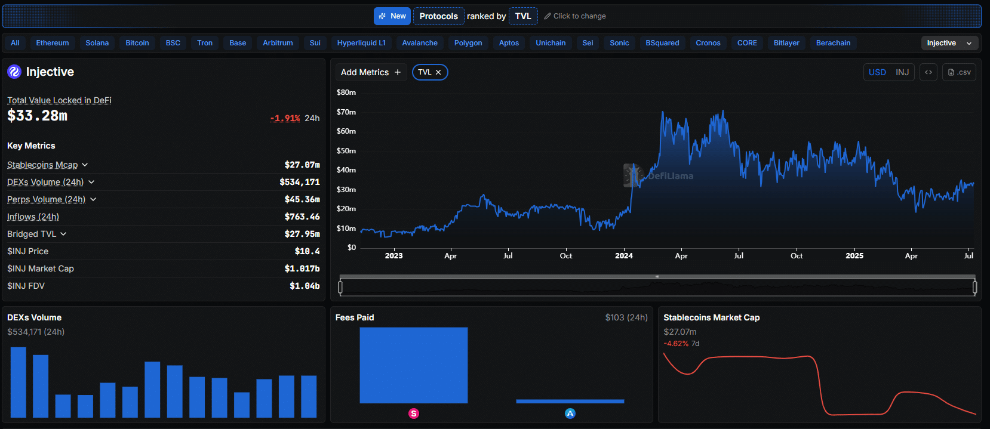The width and height of the screenshot is (990, 429).
Task: Remove the TVL metric chip
Action: click(438, 72)
